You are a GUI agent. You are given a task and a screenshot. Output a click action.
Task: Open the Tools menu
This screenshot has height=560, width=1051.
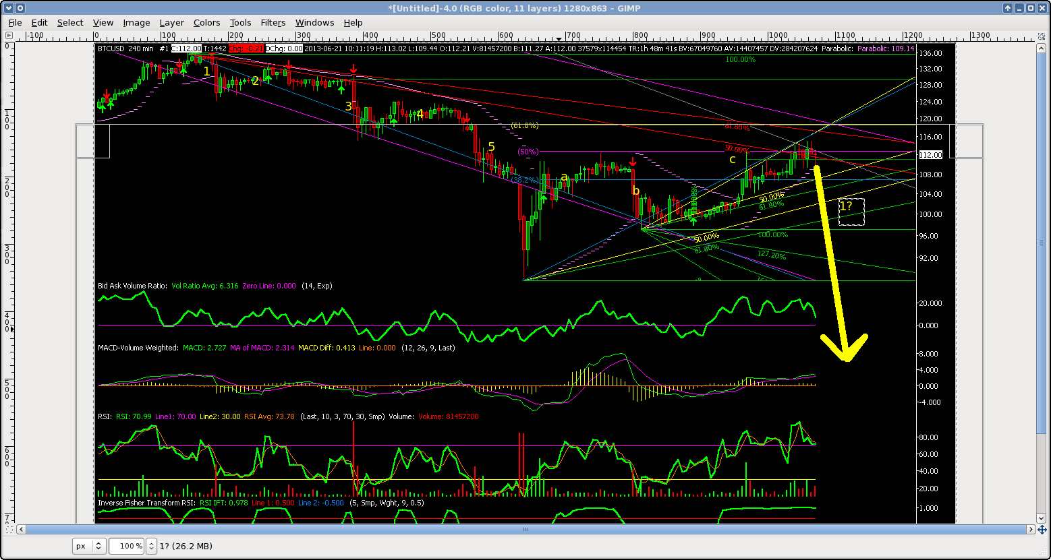pyautogui.click(x=240, y=22)
